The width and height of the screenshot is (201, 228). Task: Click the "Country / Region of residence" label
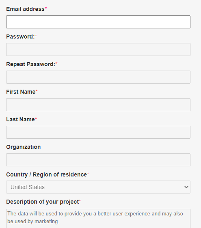(x=47, y=174)
